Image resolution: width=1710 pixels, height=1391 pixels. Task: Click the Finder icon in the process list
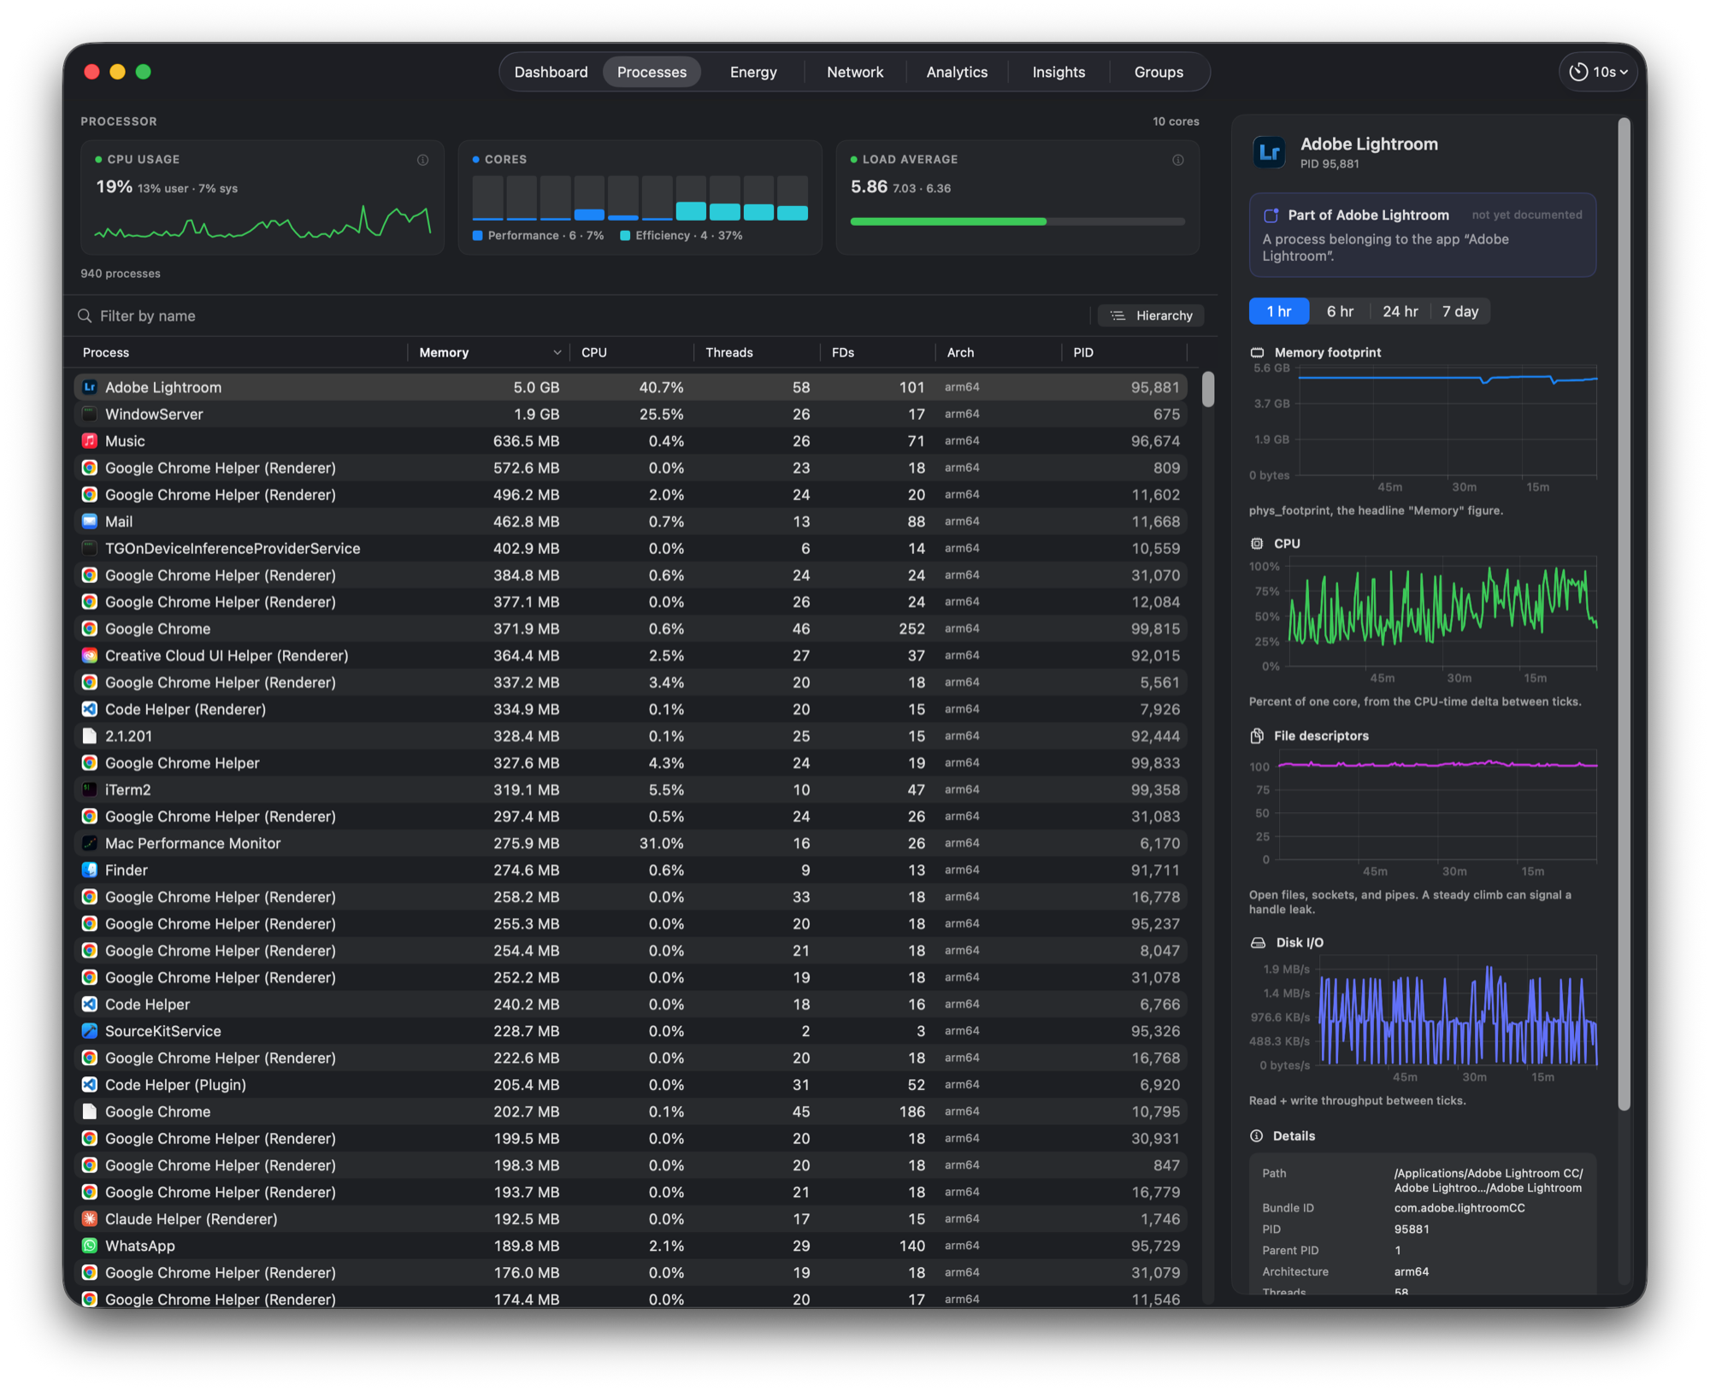89,870
